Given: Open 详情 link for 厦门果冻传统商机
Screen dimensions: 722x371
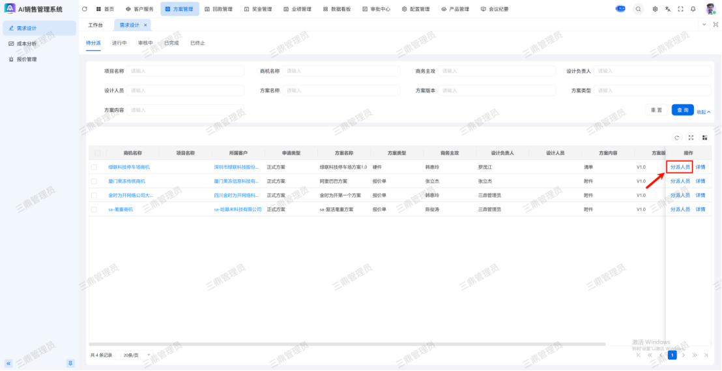Looking at the screenshot, I should [700, 181].
